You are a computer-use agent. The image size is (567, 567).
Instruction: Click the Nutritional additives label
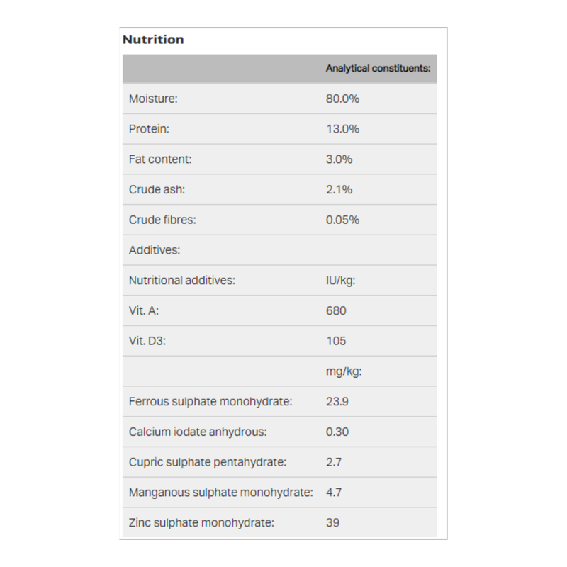pyautogui.click(x=182, y=281)
